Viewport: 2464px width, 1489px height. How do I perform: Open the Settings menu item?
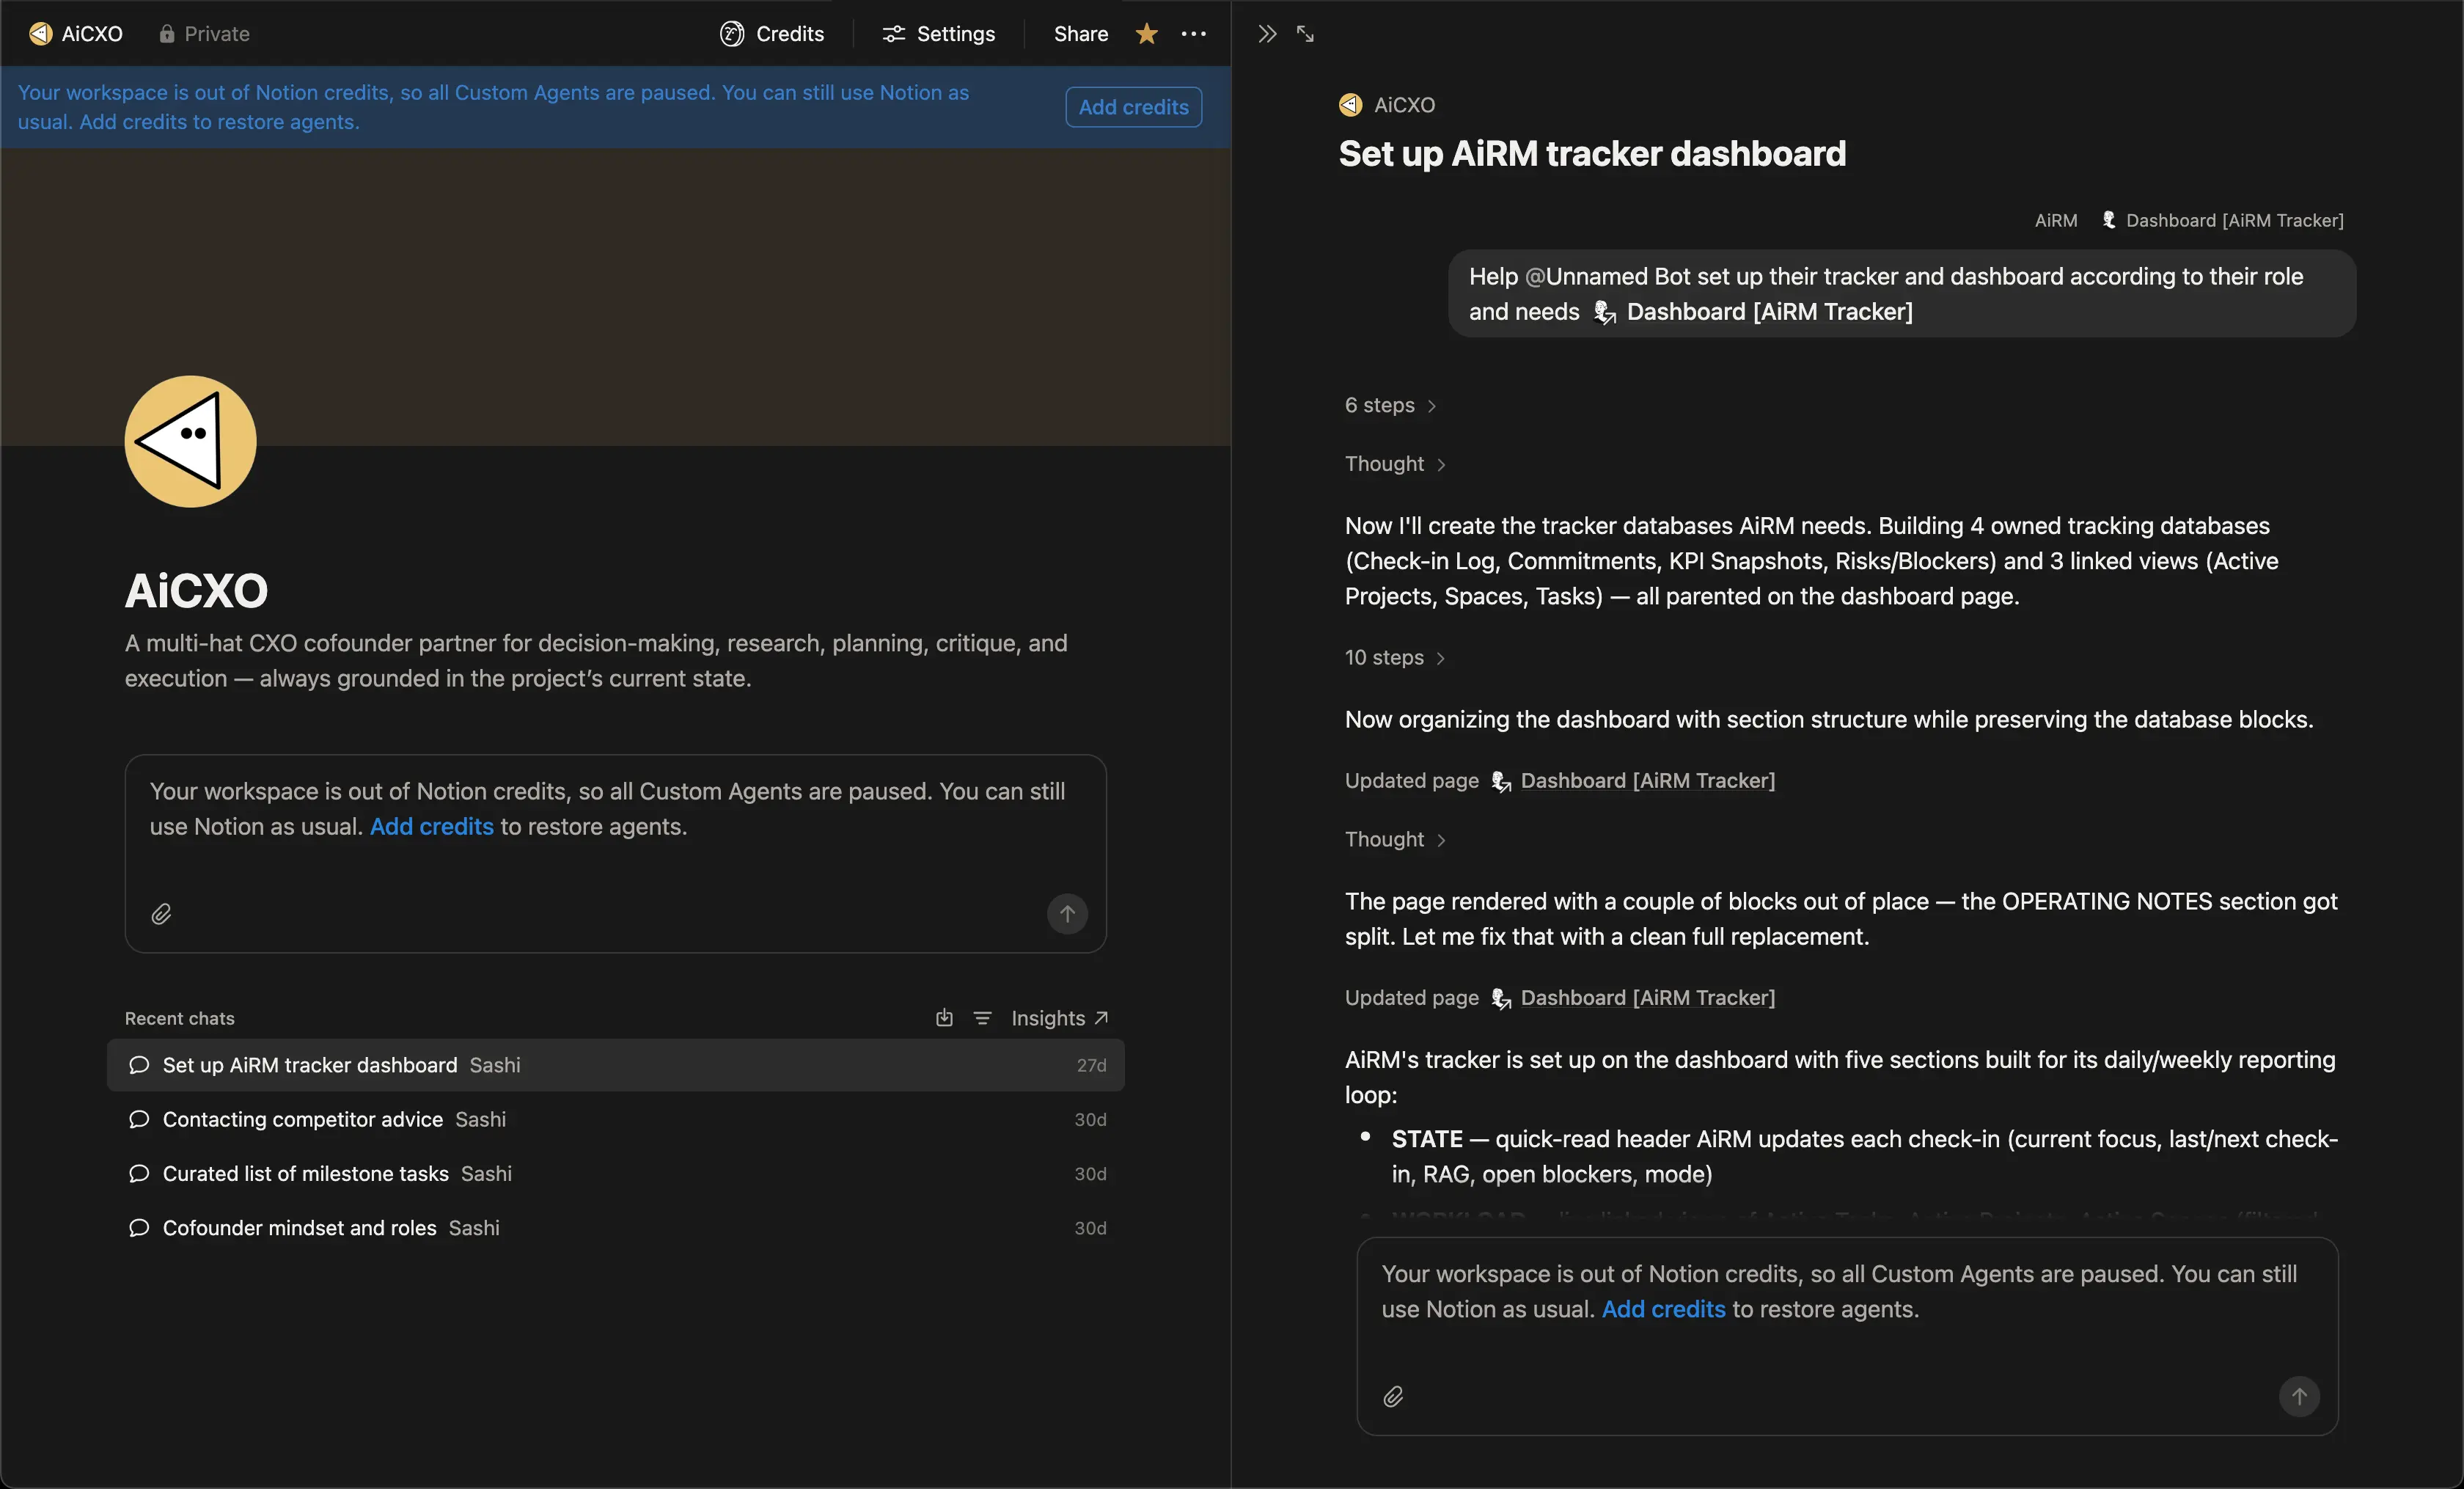click(x=939, y=34)
